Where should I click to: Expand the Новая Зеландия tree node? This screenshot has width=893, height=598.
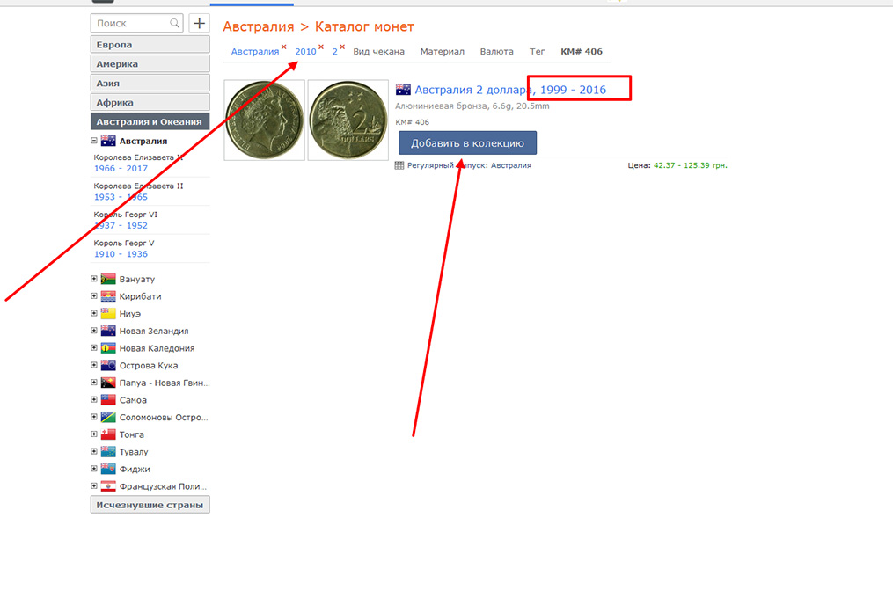click(x=94, y=331)
